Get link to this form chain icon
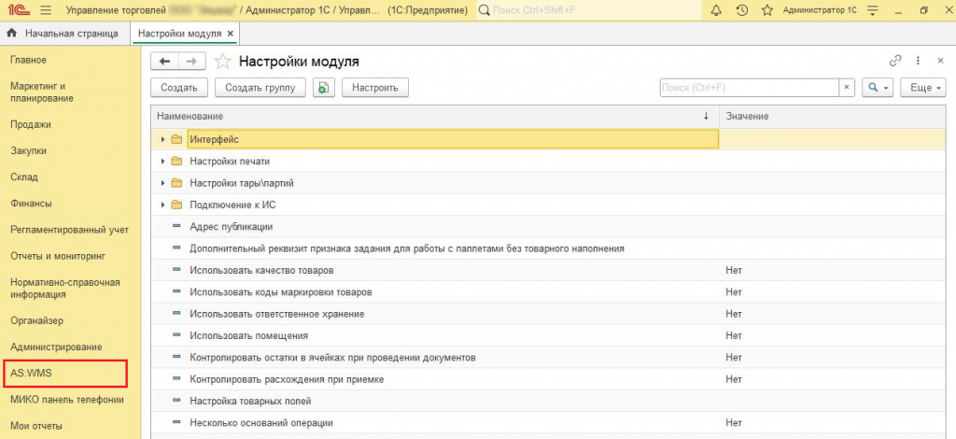 pos(895,61)
